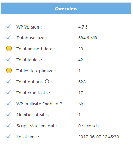Click the checkmark icon beside Script Max timeout
The width and height of the screenshot is (133, 148).
(9, 125)
